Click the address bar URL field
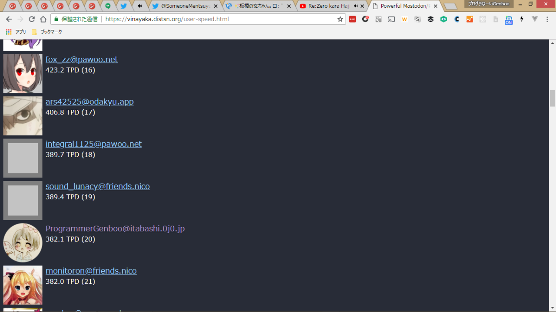The image size is (556, 312). click(217, 19)
